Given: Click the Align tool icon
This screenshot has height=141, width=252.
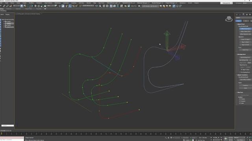Looking at the screenshot, I should (100, 6).
